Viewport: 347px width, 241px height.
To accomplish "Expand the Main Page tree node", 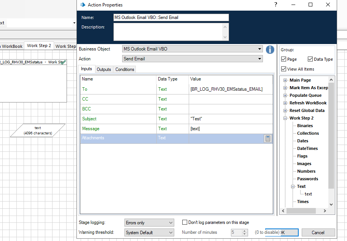I will (286, 80).
